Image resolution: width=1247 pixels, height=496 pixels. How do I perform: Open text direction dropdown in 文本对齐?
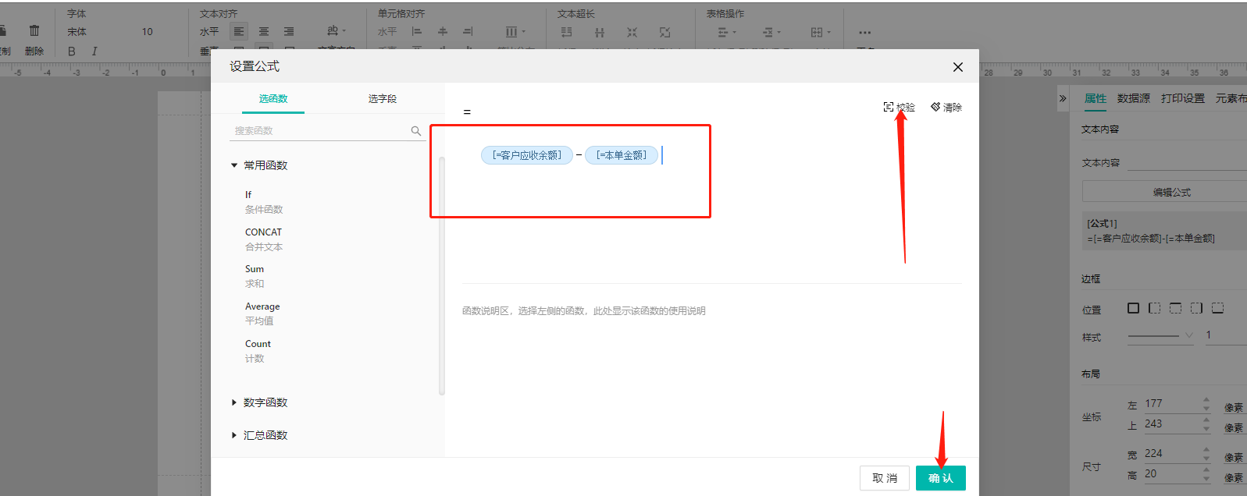pos(337,31)
